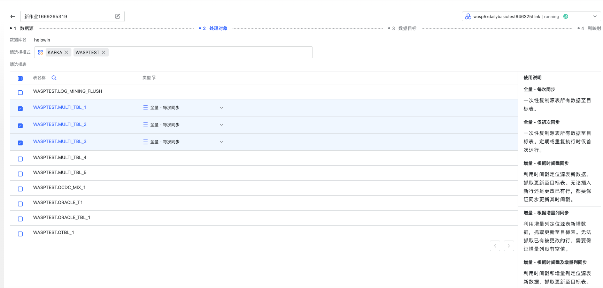Screen dimensions: 603x288
Task: Toggle the select-all tables checkbox
Action: [20, 78]
